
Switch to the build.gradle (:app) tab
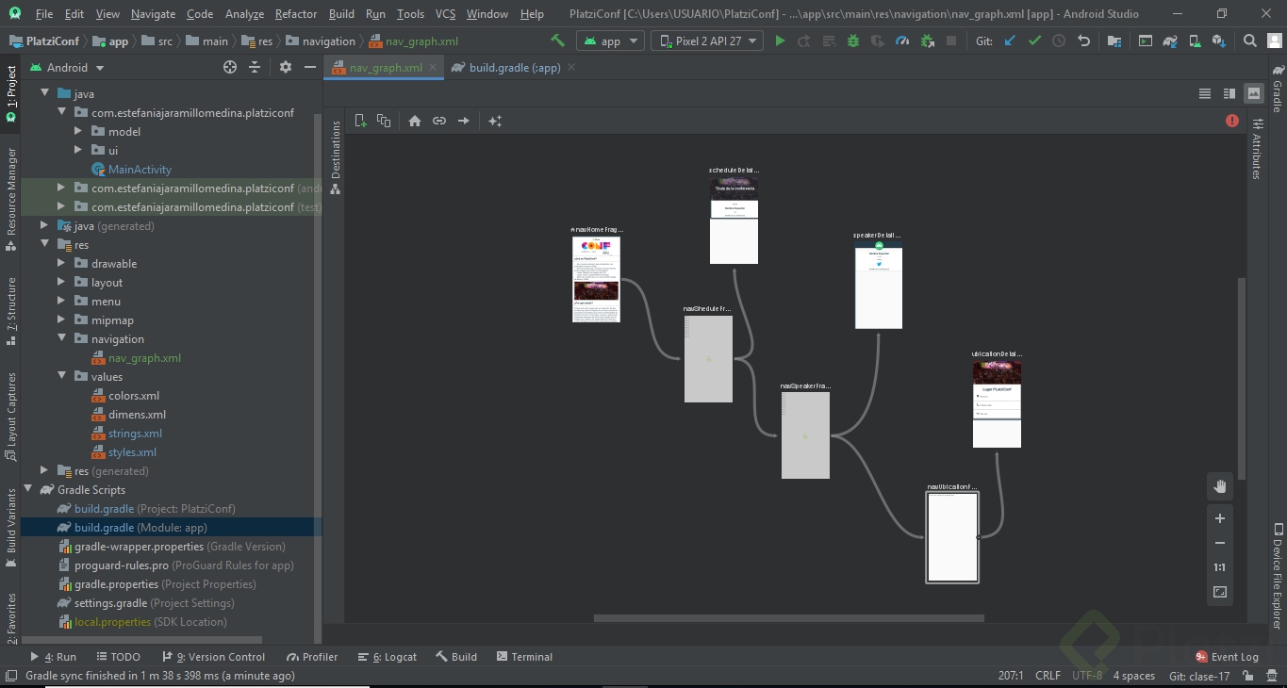pyautogui.click(x=514, y=68)
